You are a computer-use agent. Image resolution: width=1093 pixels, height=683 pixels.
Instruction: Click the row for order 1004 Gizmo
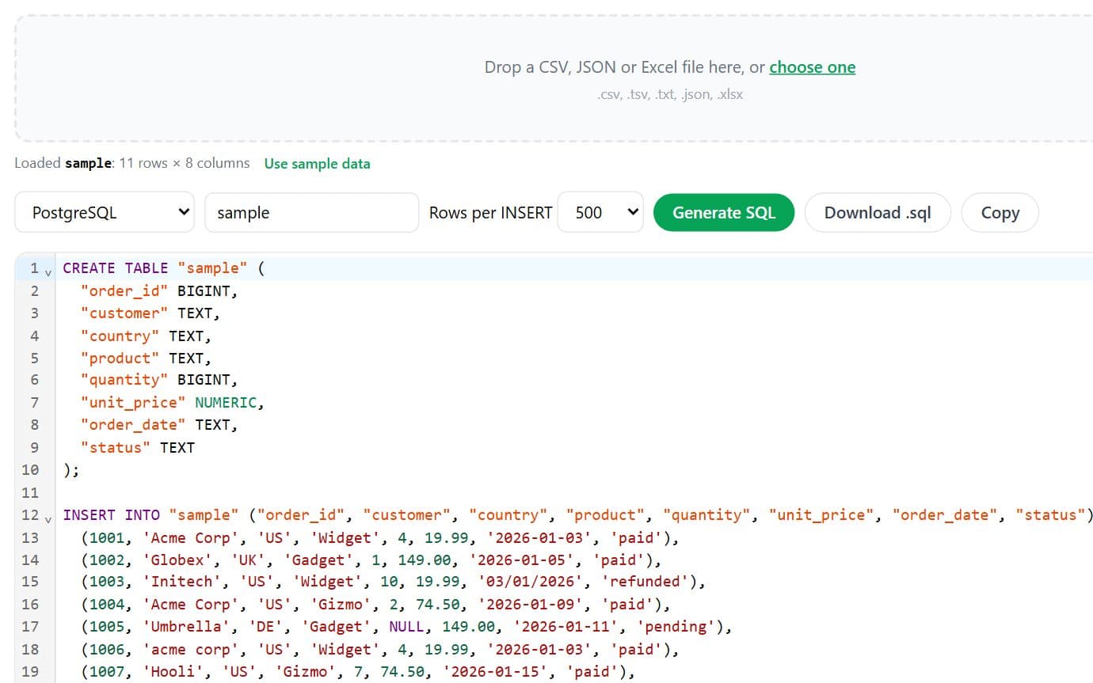tap(375, 605)
